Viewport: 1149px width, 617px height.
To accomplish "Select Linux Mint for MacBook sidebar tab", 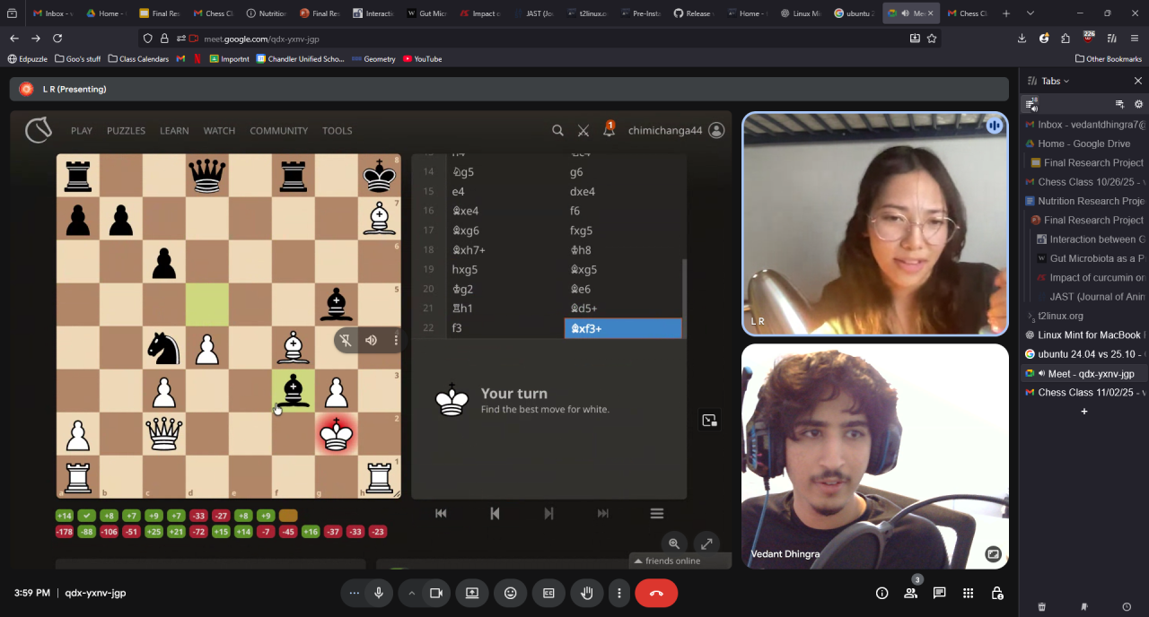I will [x=1084, y=335].
